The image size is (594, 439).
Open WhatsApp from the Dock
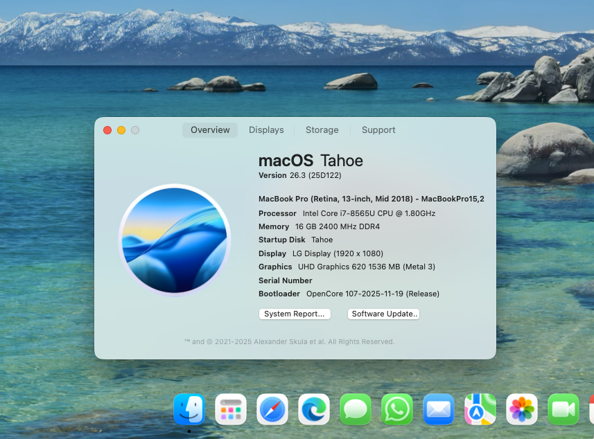tap(397, 409)
